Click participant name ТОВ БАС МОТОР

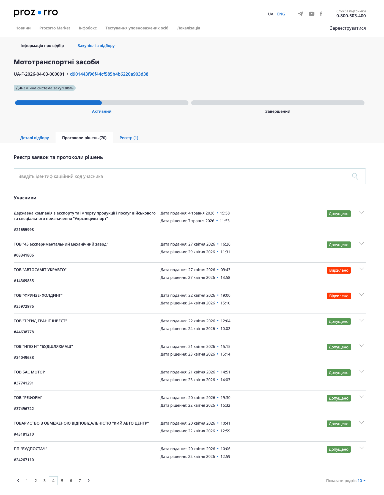click(29, 372)
